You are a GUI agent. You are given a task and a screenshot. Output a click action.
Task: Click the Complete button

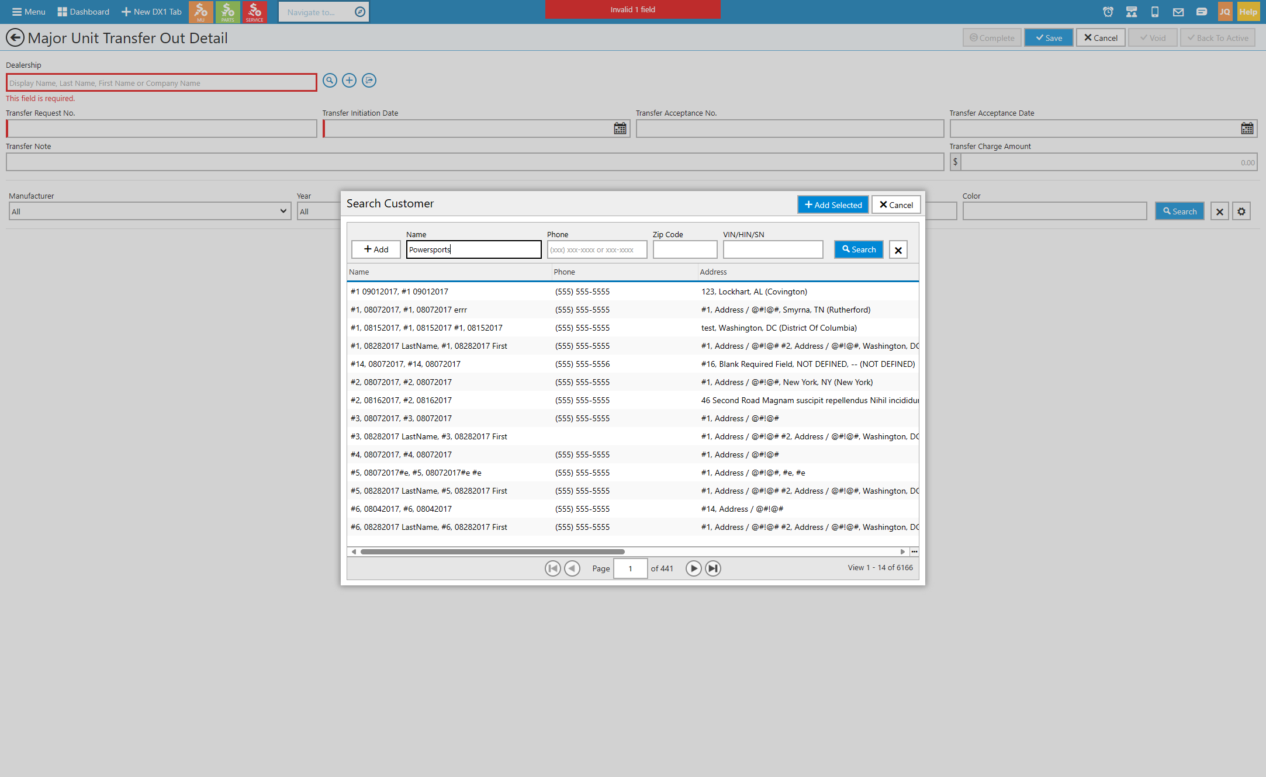pyautogui.click(x=992, y=38)
